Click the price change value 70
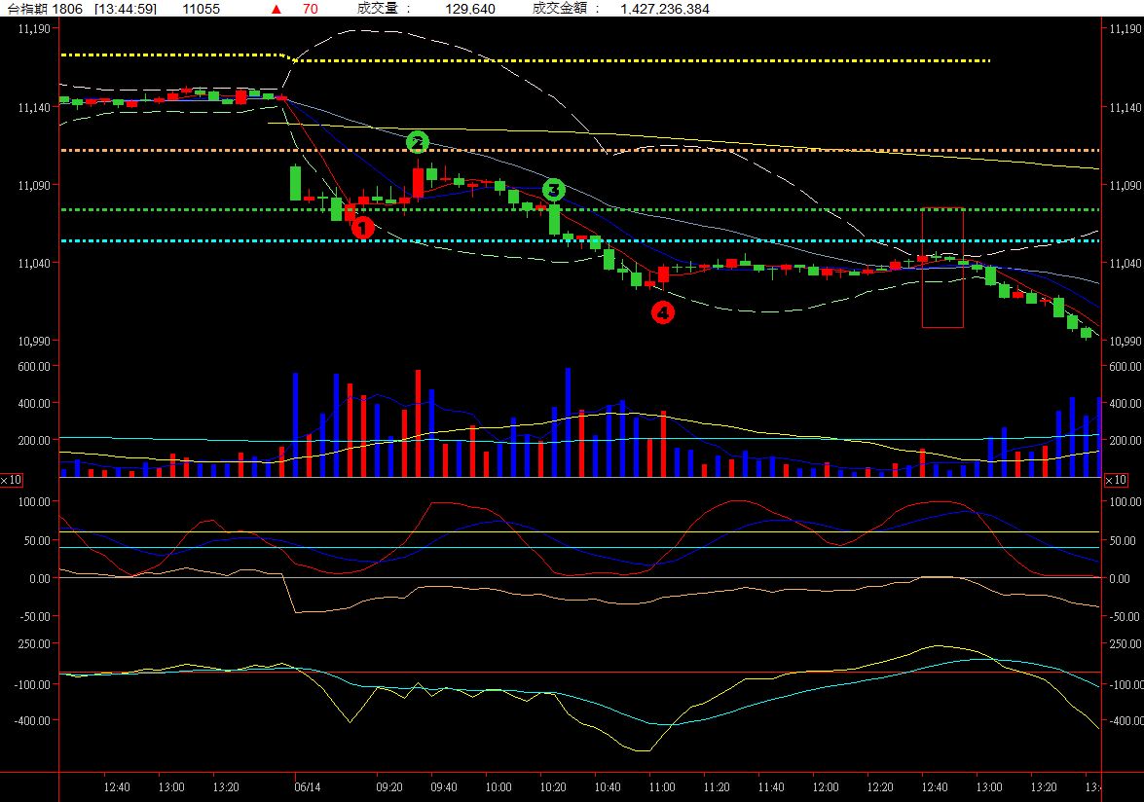Viewport: 1144px width, 802px height. click(310, 9)
